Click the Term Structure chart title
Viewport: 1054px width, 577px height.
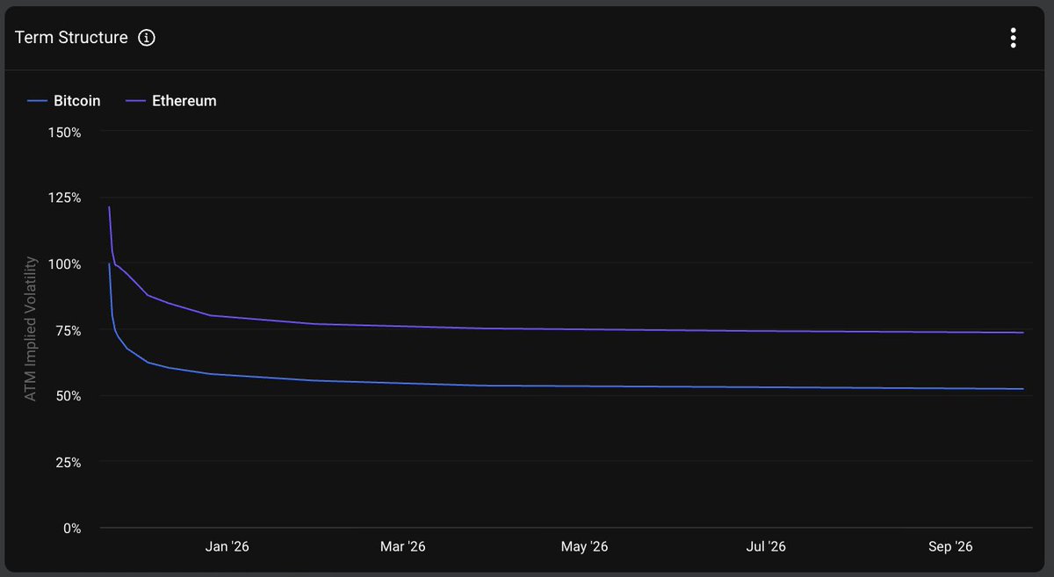(x=70, y=37)
